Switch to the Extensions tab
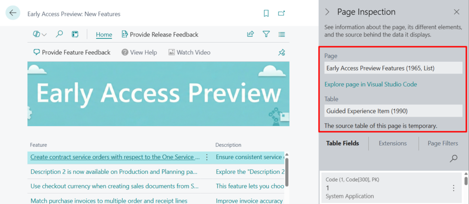This screenshot has height=204, width=469. pos(393,143)
